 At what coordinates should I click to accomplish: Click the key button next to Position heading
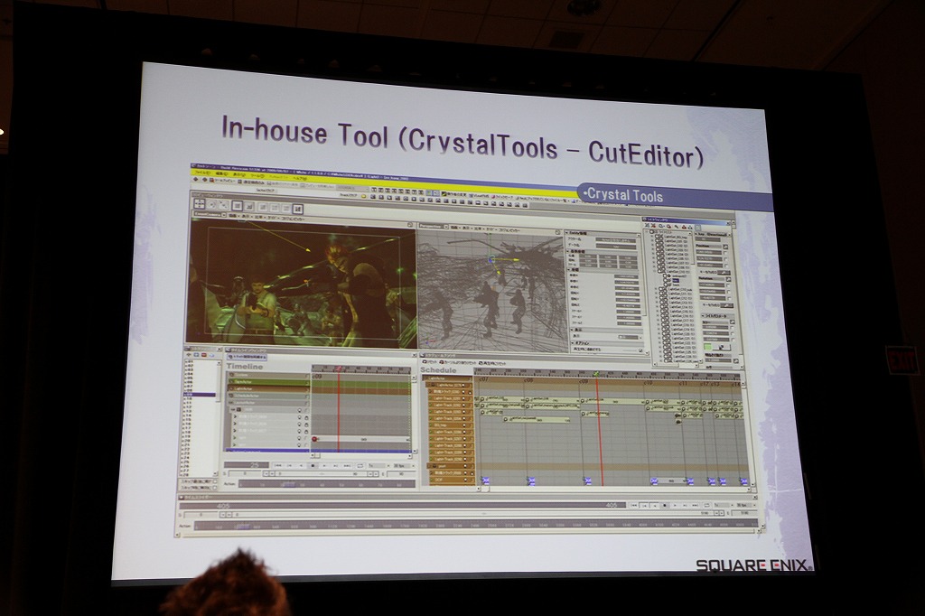coord(725,247)
